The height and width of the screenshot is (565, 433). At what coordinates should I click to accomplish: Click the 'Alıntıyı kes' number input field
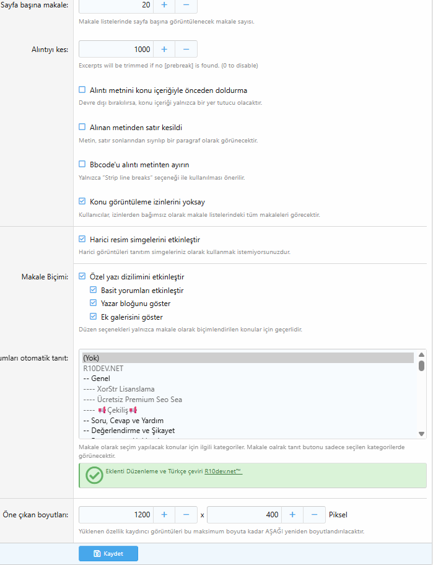[116, 49]
